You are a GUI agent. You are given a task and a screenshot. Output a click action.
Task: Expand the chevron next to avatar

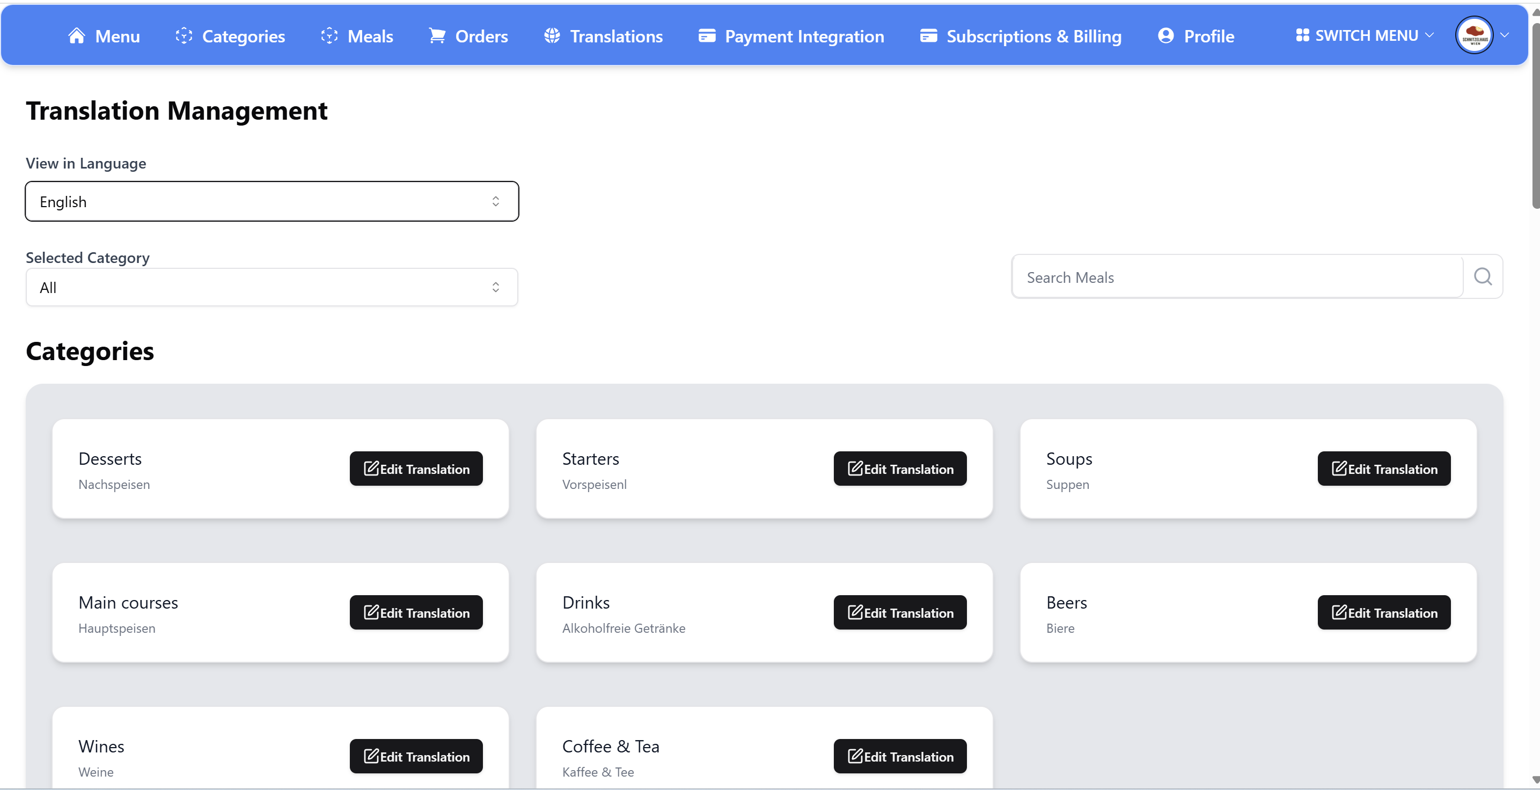[x=1505, y=35]
